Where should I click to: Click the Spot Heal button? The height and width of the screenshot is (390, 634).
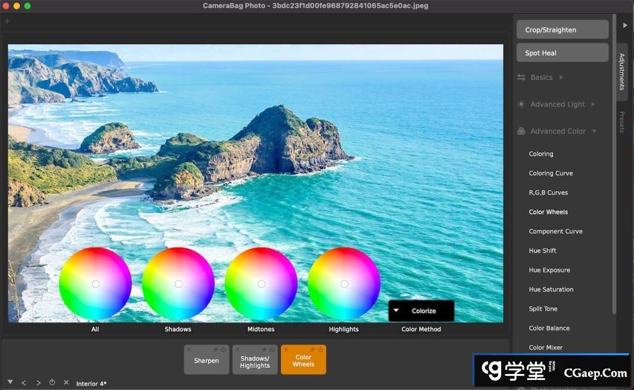point(562,53)
